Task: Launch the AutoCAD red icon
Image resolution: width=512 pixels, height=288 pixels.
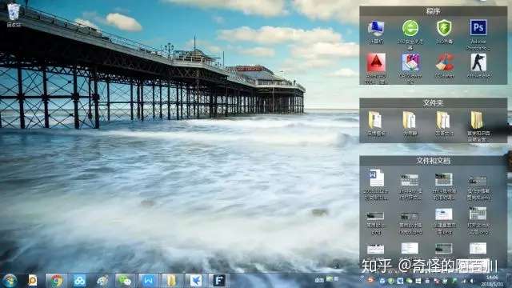Action: coord(376,62)
